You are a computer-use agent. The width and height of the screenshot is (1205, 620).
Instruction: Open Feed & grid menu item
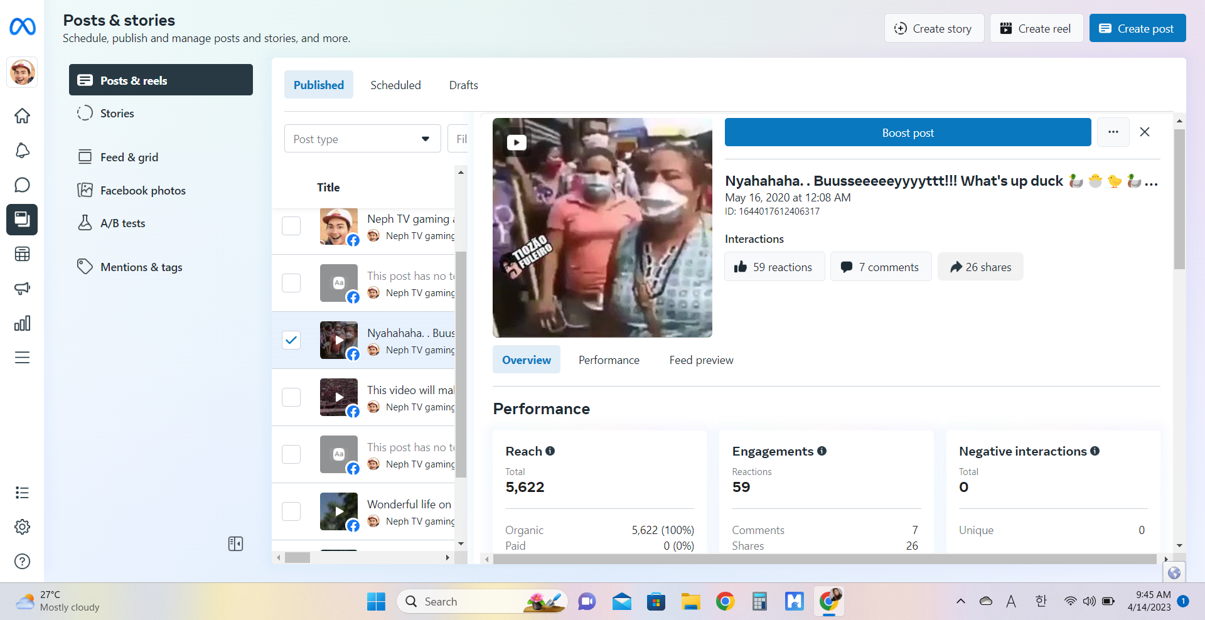pos(161,157)
